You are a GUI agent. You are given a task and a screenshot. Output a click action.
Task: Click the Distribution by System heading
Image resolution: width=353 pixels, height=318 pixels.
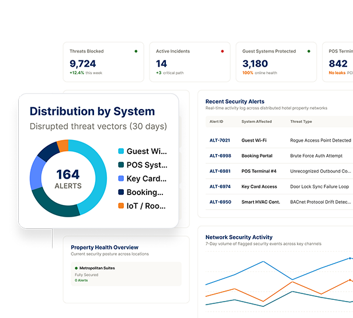(x=92, y=111)
